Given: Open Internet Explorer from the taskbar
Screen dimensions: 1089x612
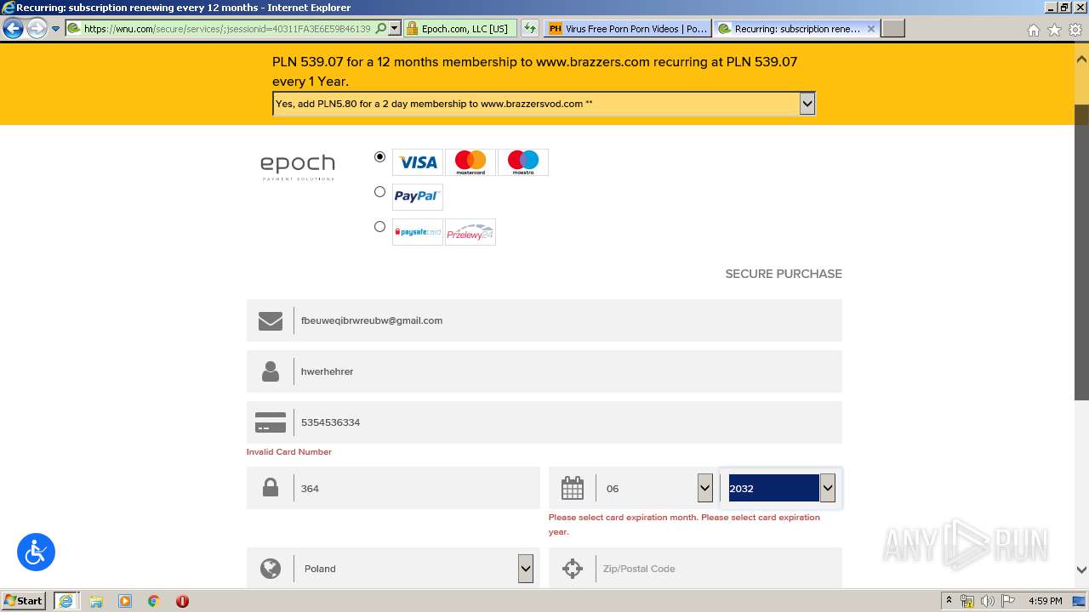Looking at the screenshot, I should coord(66,601).
